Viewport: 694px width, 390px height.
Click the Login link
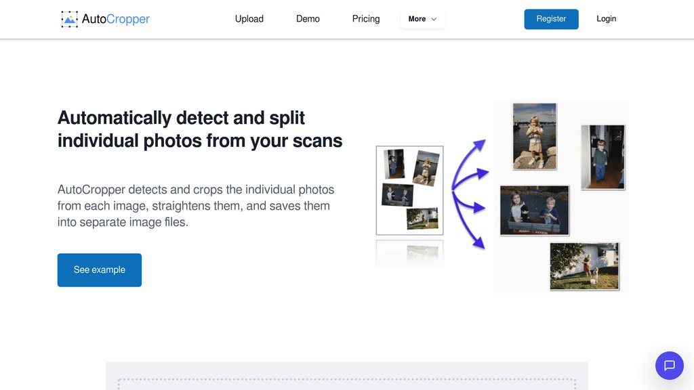(x=606, y=19)
